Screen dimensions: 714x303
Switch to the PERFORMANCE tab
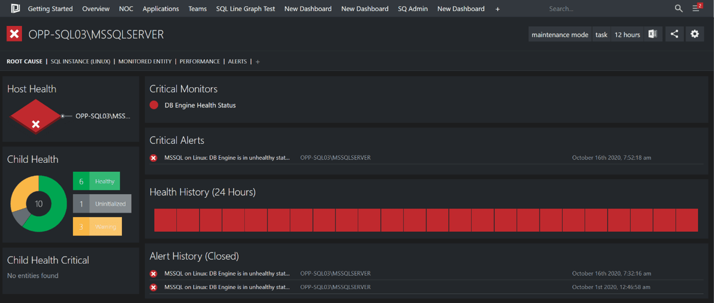200,61
